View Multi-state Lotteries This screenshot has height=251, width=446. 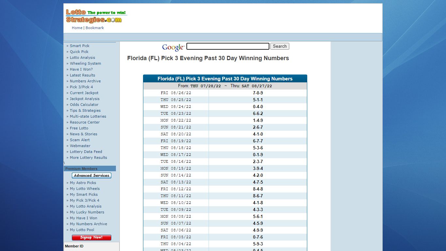[x=88, y=116]
